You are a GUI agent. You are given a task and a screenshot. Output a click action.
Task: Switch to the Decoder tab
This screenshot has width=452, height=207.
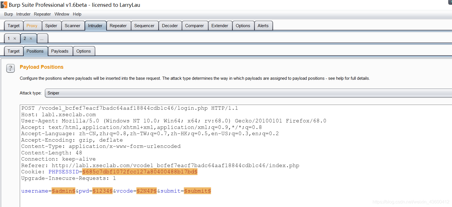[x=170, y=26]
